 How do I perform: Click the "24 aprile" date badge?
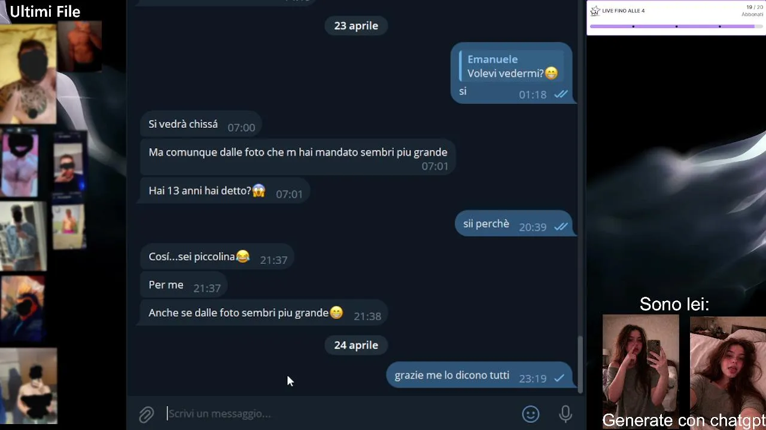pos(356,345)
